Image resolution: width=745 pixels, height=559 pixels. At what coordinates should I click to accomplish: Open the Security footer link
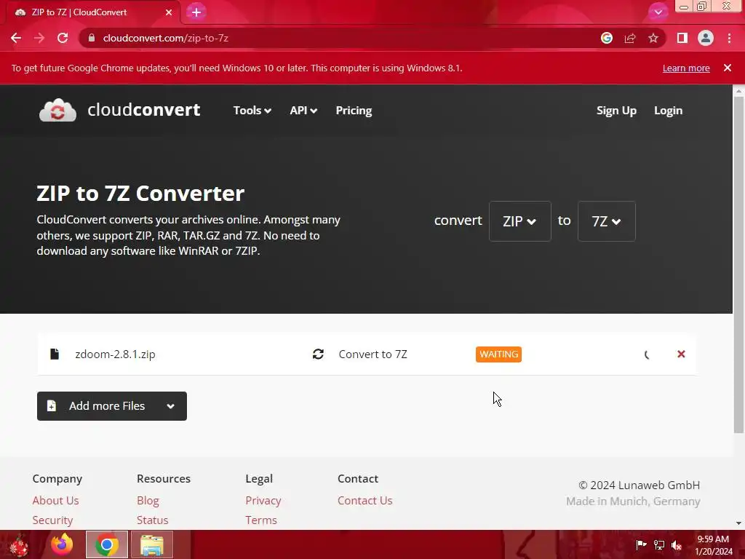point(52,520)
